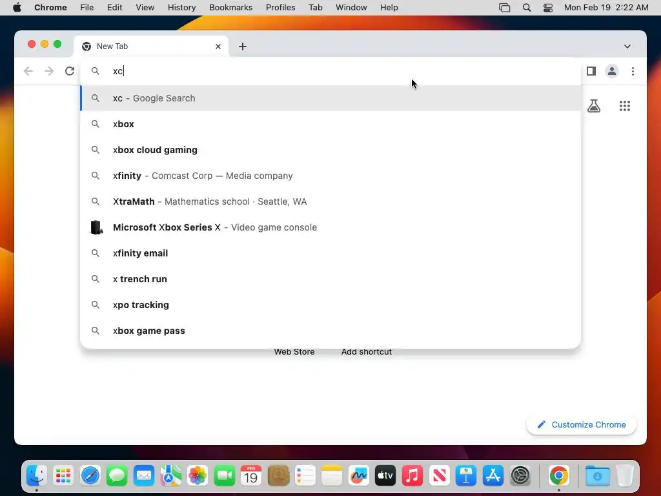Open the Window menu

pos(351,8)
